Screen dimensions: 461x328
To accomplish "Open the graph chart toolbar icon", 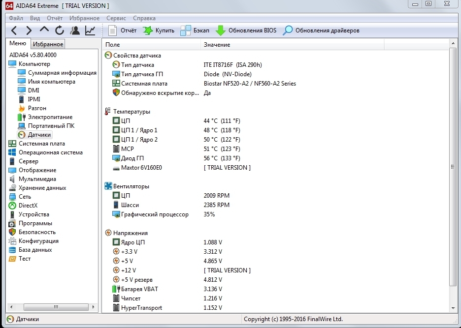I will 90,30.
